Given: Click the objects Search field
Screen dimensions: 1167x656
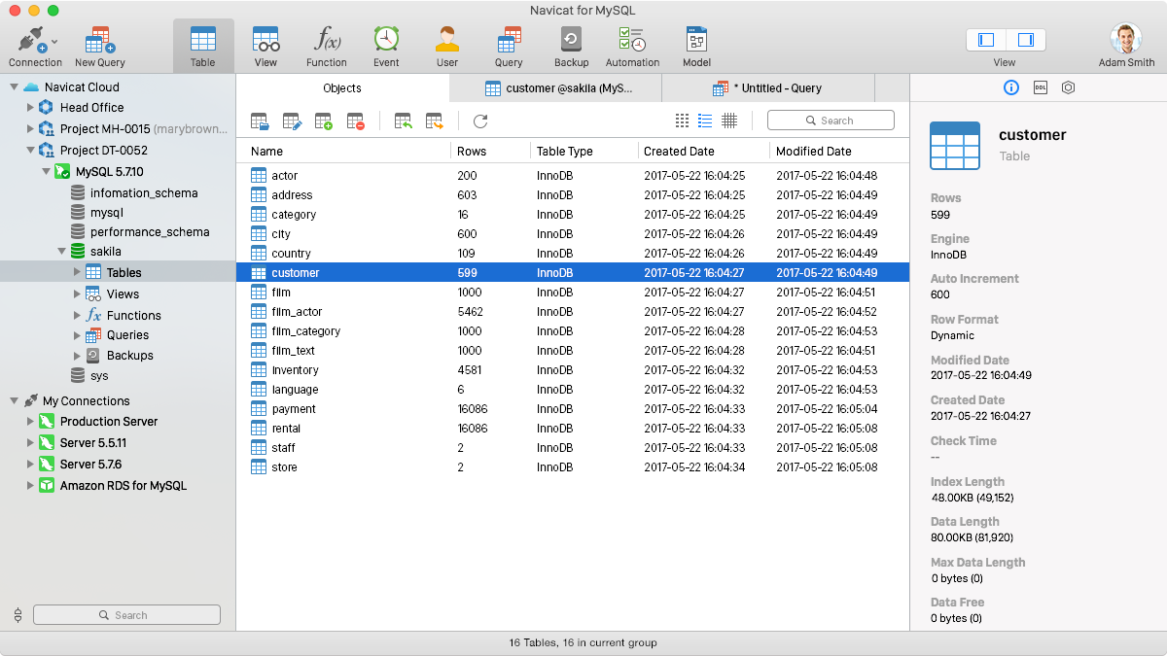Looking at the screenshot, I should [831, 121].
